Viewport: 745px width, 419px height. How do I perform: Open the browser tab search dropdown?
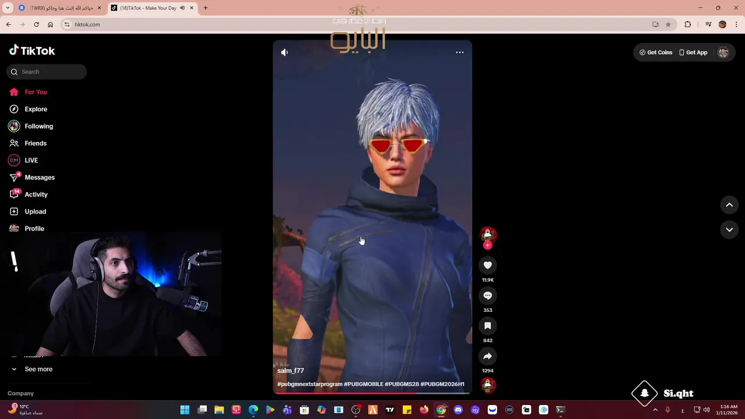pos(8,8)
